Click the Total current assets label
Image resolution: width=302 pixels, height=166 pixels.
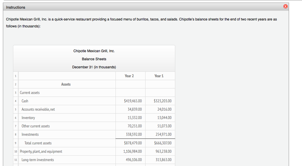38,143
